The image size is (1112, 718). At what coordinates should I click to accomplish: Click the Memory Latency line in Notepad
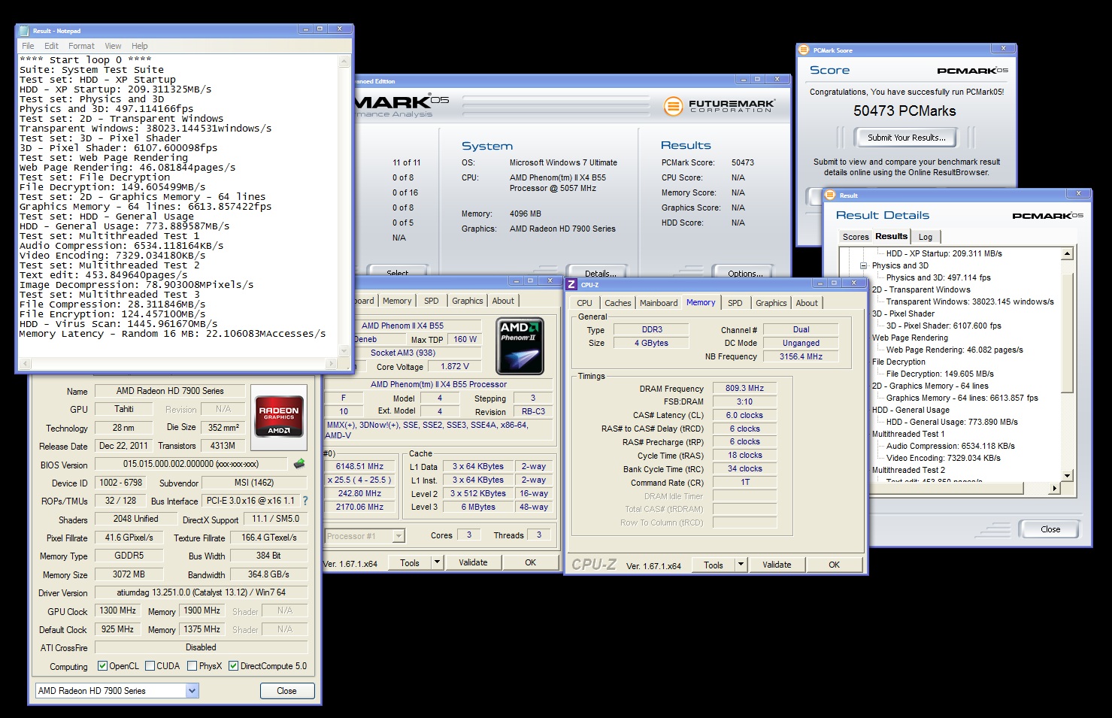(x=173, y=334)
